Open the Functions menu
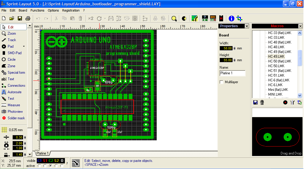 tap(37, 10)
